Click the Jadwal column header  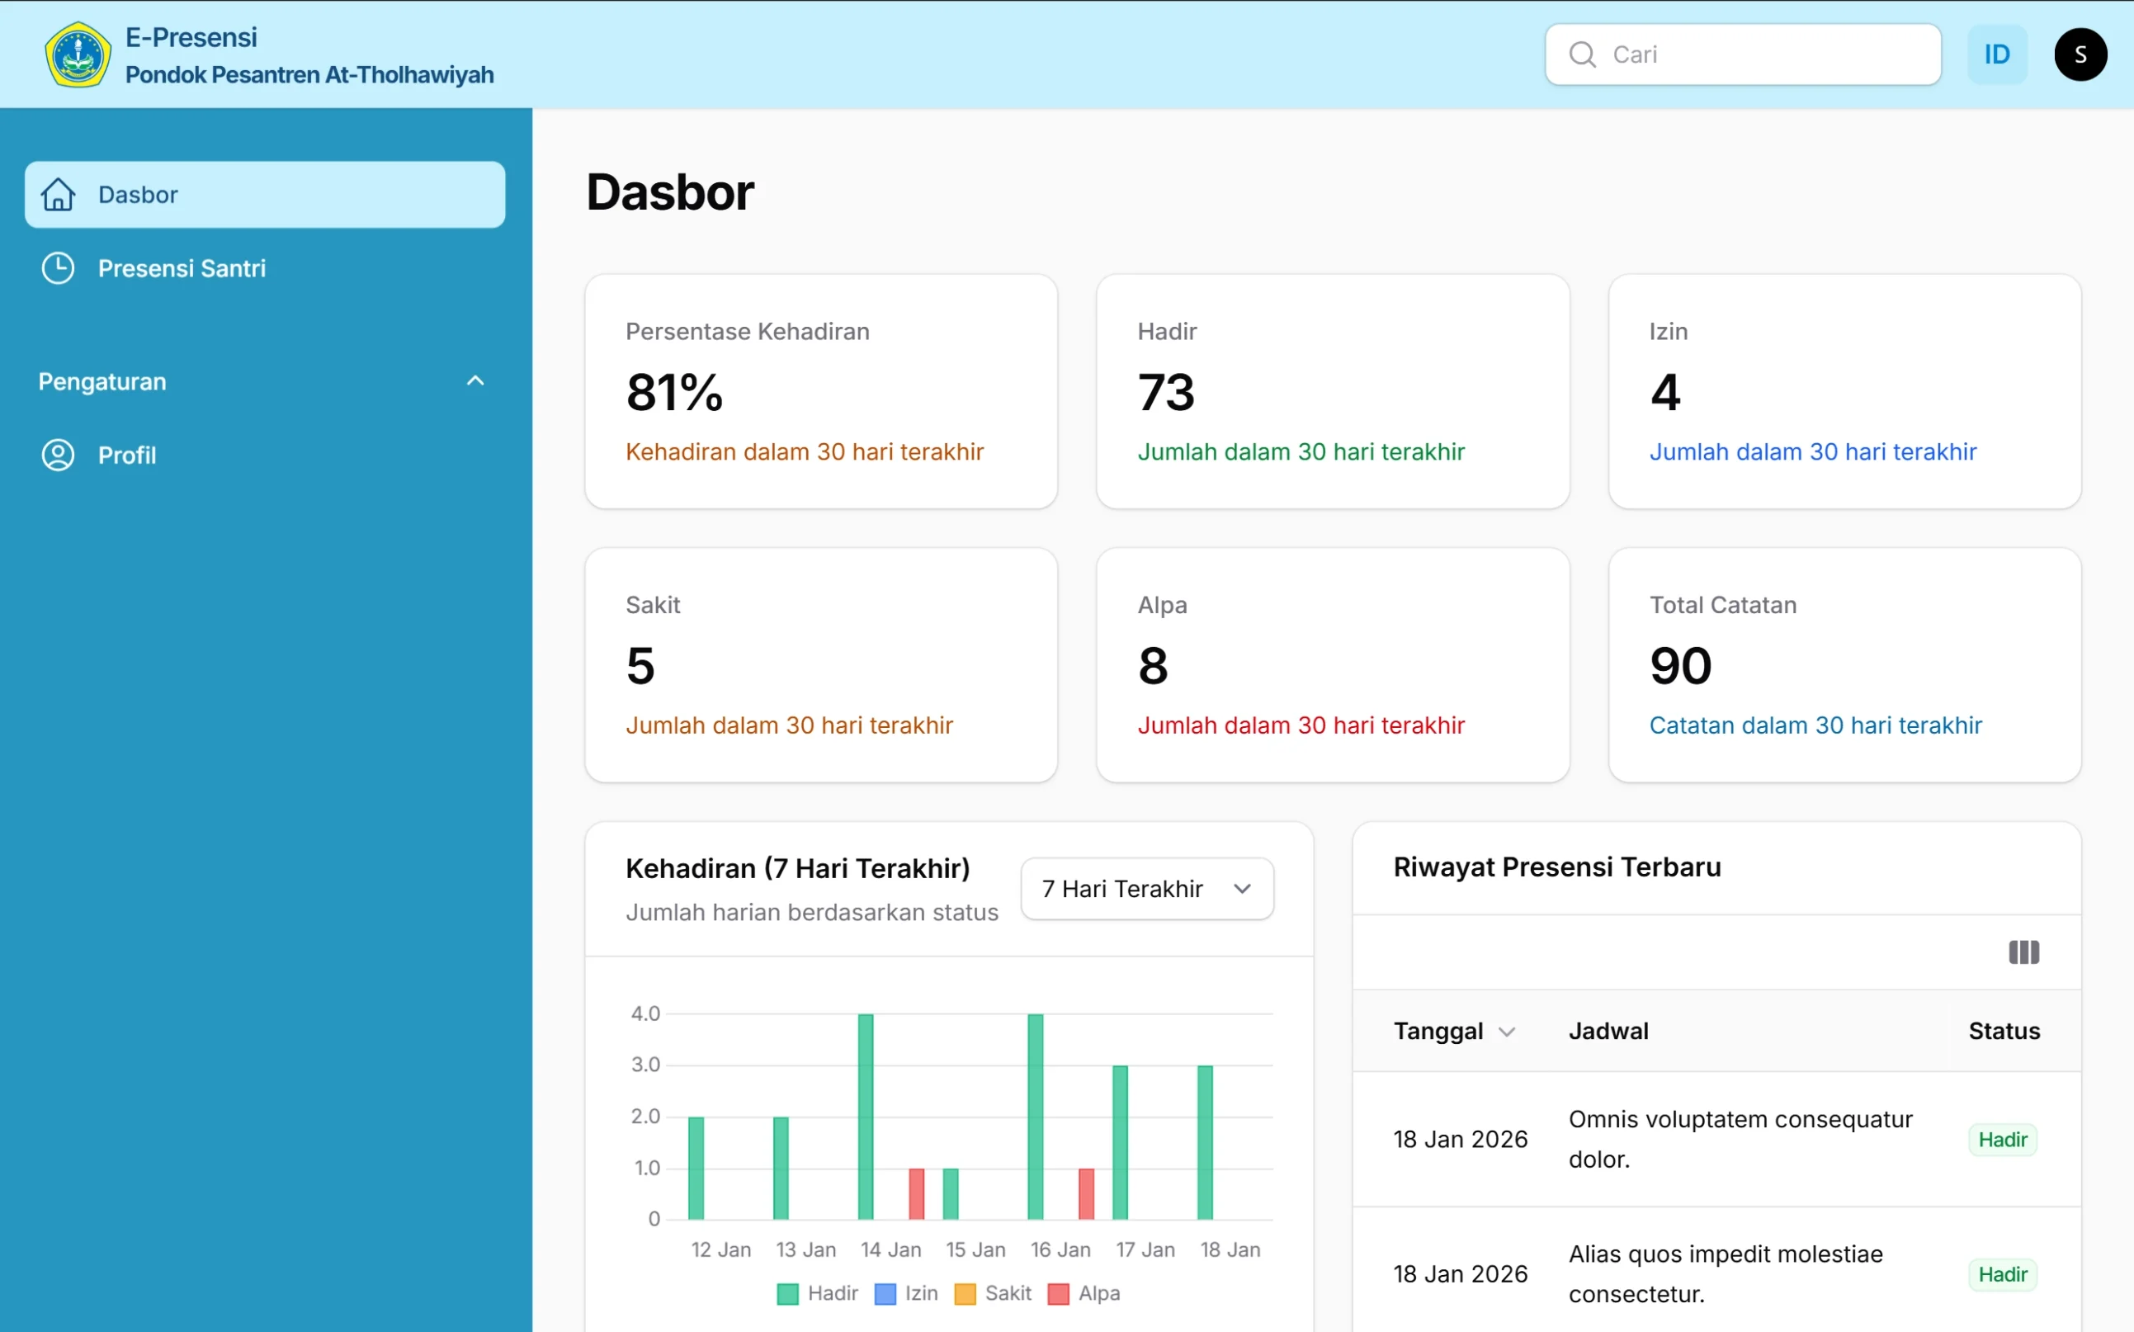pos(1608,1031)
